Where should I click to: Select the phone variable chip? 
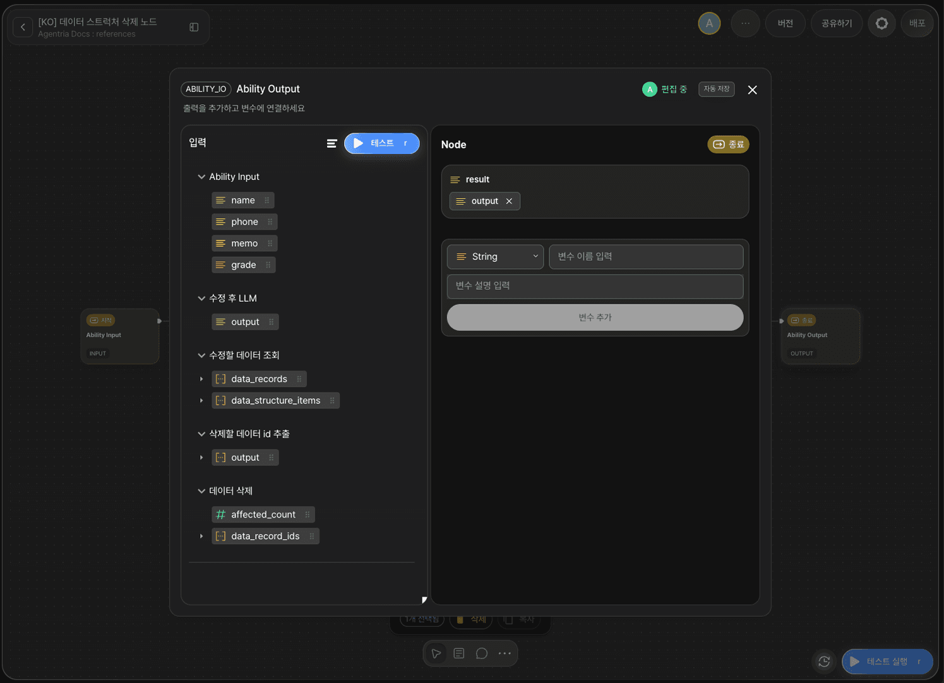[244, 222]
